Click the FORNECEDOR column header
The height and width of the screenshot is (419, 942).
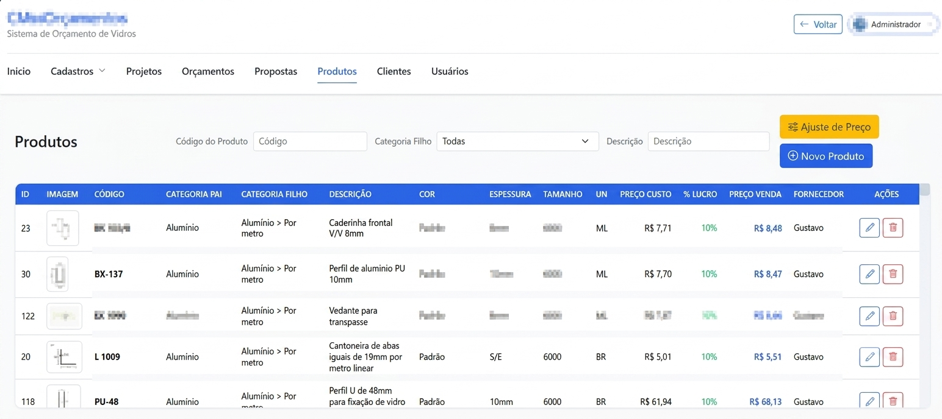(819, 194)
